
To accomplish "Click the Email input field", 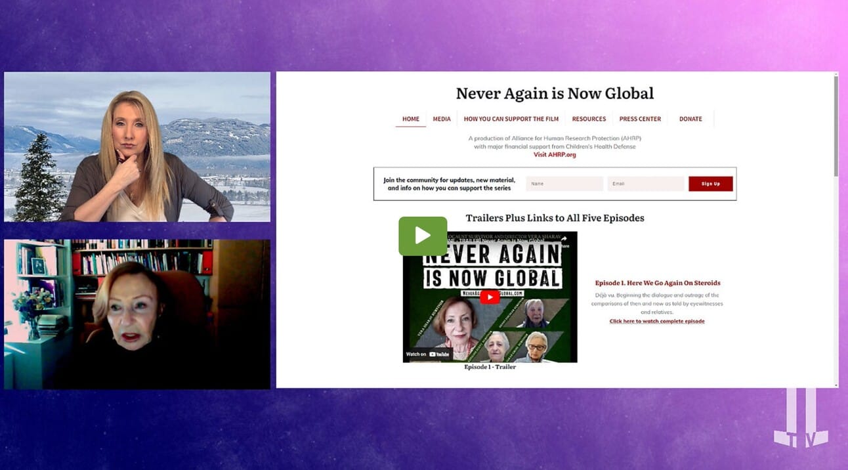I will pos(646,184).
